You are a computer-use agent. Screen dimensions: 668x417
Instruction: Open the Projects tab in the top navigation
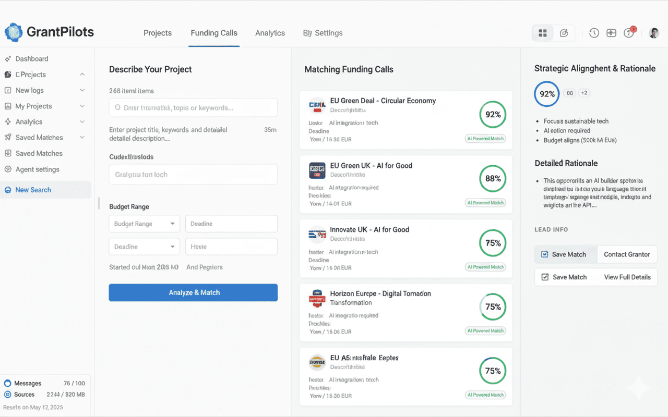point(157,32)
